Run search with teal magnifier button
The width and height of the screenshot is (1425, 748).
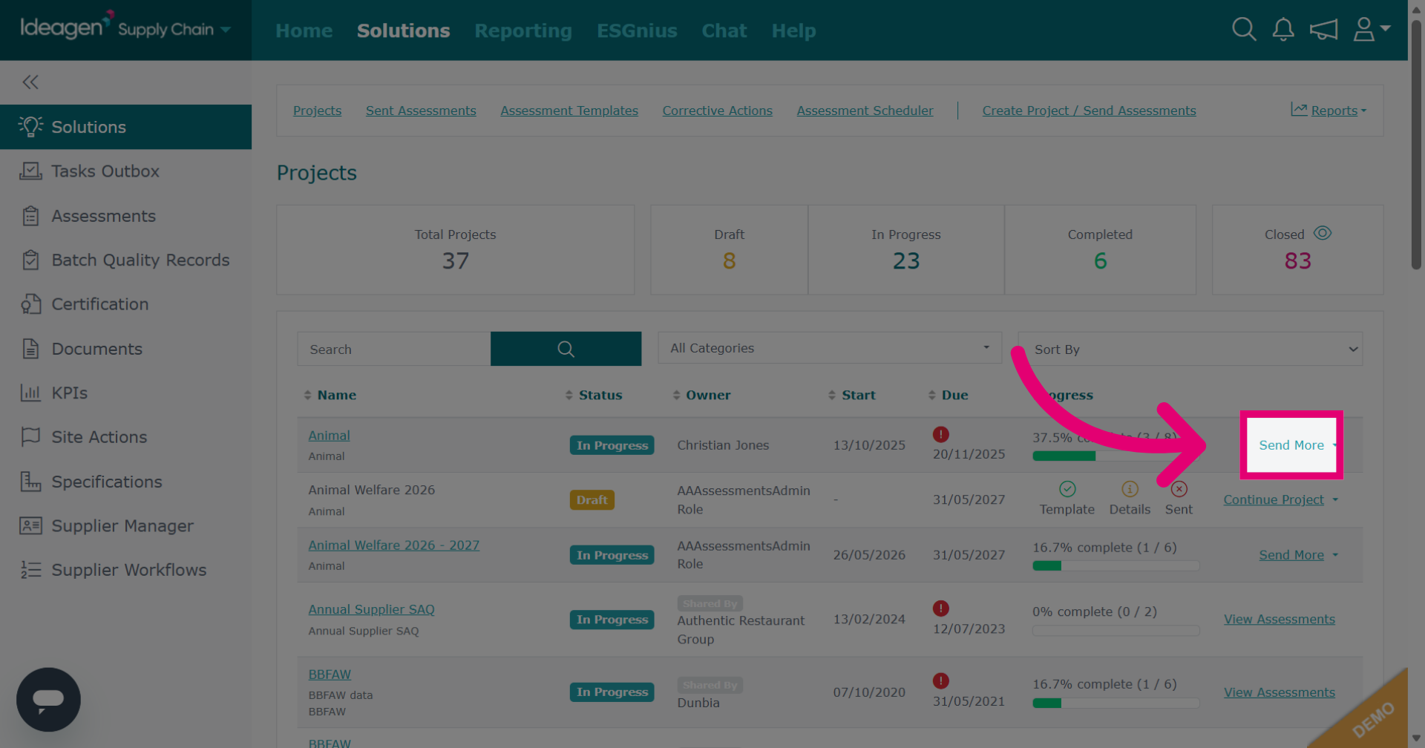pos(566,349)
